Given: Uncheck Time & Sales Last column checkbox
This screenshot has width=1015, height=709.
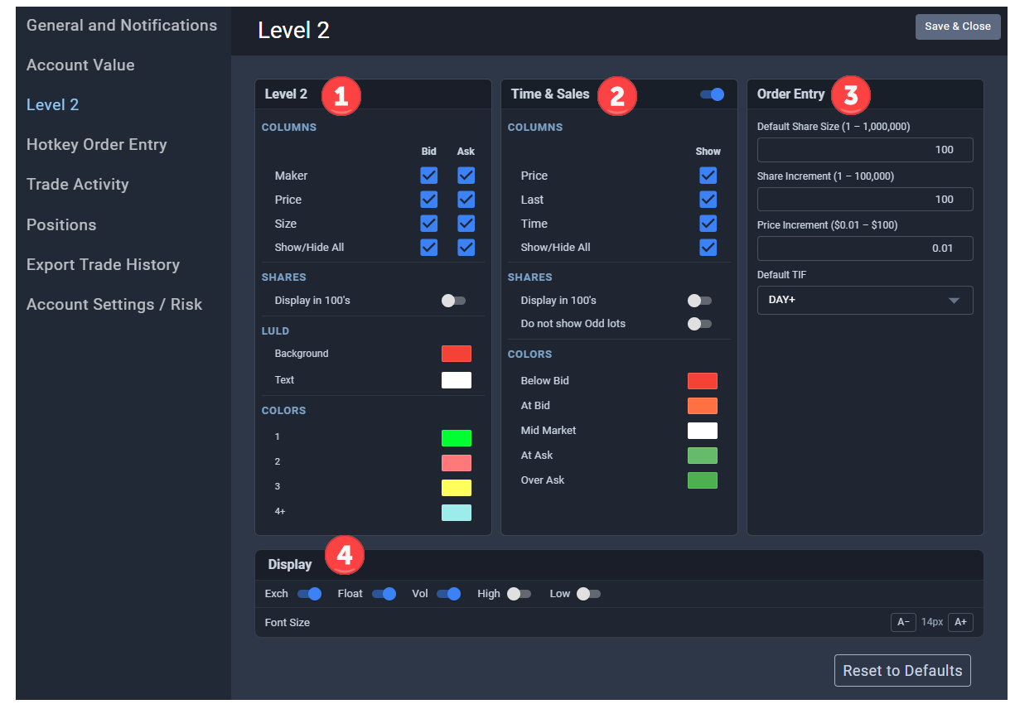Looking at the screenshot, I should 708,200.
